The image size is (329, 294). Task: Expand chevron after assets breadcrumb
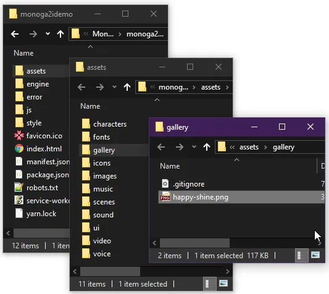coord(227,87)
